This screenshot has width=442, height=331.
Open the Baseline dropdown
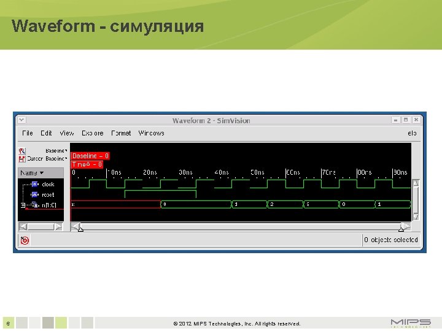pyautogui.click(x=56, y=151)
